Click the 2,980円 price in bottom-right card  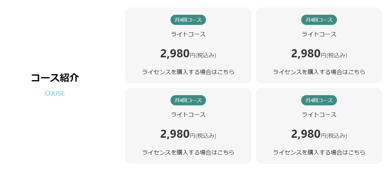click(x=308, y=134)
